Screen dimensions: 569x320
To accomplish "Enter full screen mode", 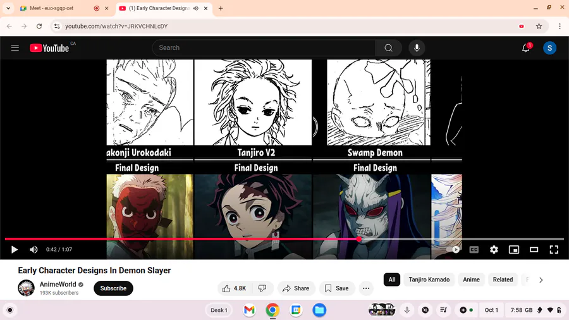I will tap(554, 250).
